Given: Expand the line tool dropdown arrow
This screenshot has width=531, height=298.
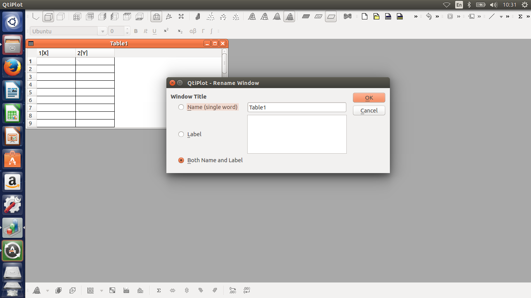Looking at the screenshot, I should point(501,17).
